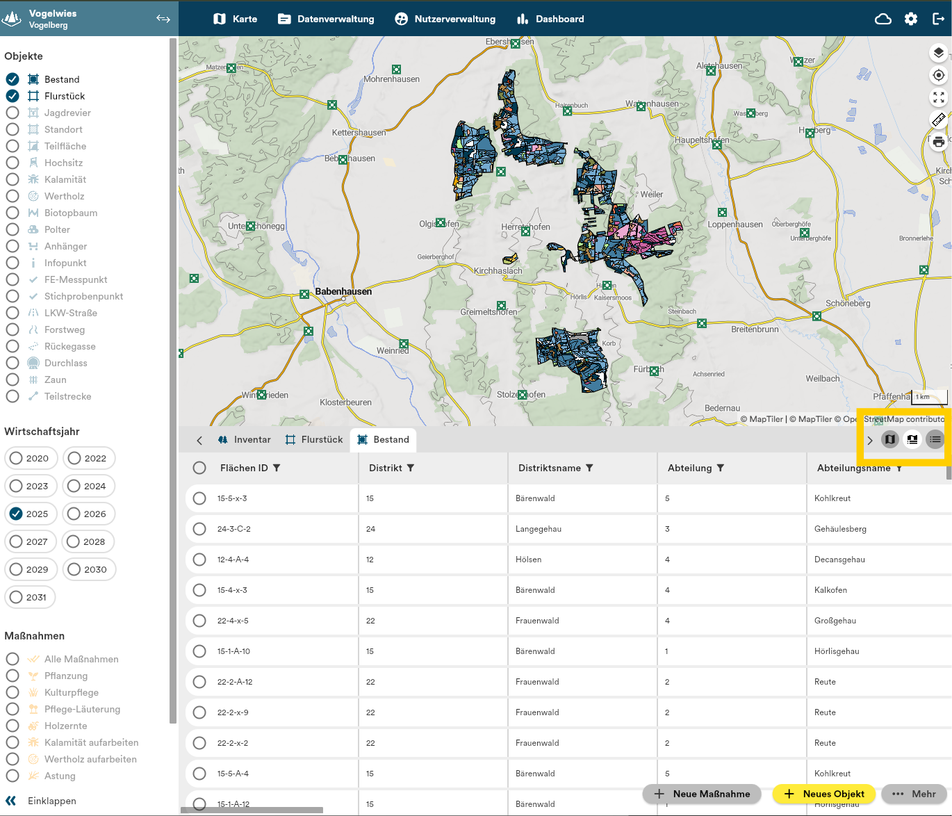
Task: Open filter for Flächen ID column
Action: [277, 468]
